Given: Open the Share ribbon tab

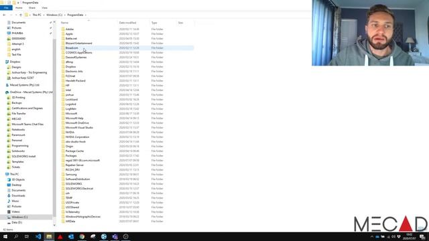Looking at the screenshot, I should 32,7.
